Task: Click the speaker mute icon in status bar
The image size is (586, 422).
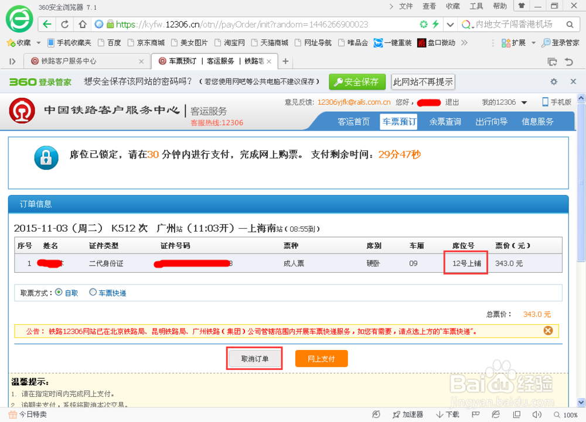Action: (x=536, y=414)
